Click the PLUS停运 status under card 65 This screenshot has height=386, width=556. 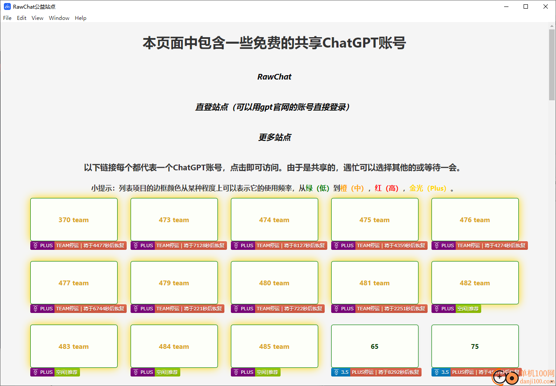386,372
